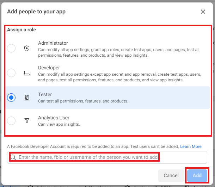
Task: Click the clipboard icon beside Tester
Action: click(x=27, y=98)
